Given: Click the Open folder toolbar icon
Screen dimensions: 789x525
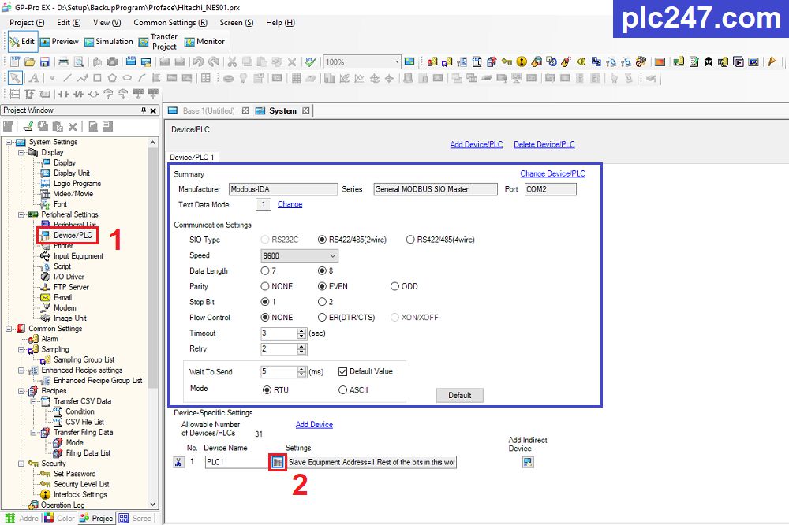Looking at the screenshot, I should 30,61.
